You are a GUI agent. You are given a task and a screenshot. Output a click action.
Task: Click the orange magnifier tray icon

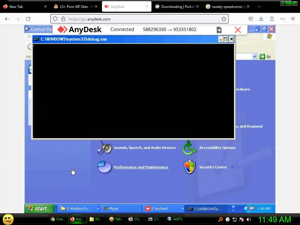tap(221, 219)
